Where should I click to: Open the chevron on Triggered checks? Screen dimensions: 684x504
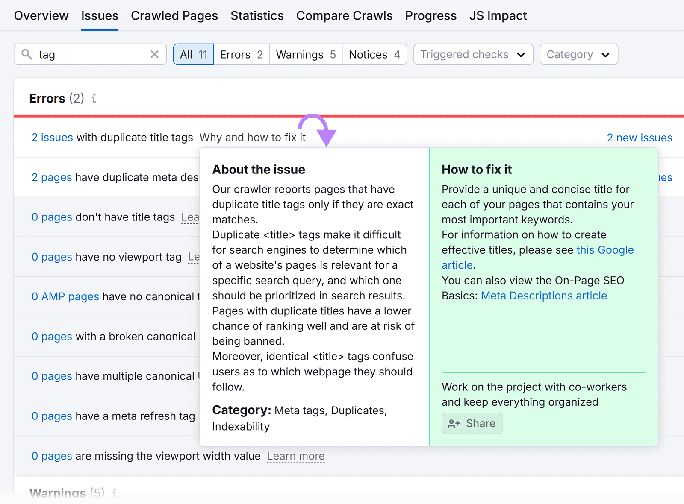(x=522, y=55)
